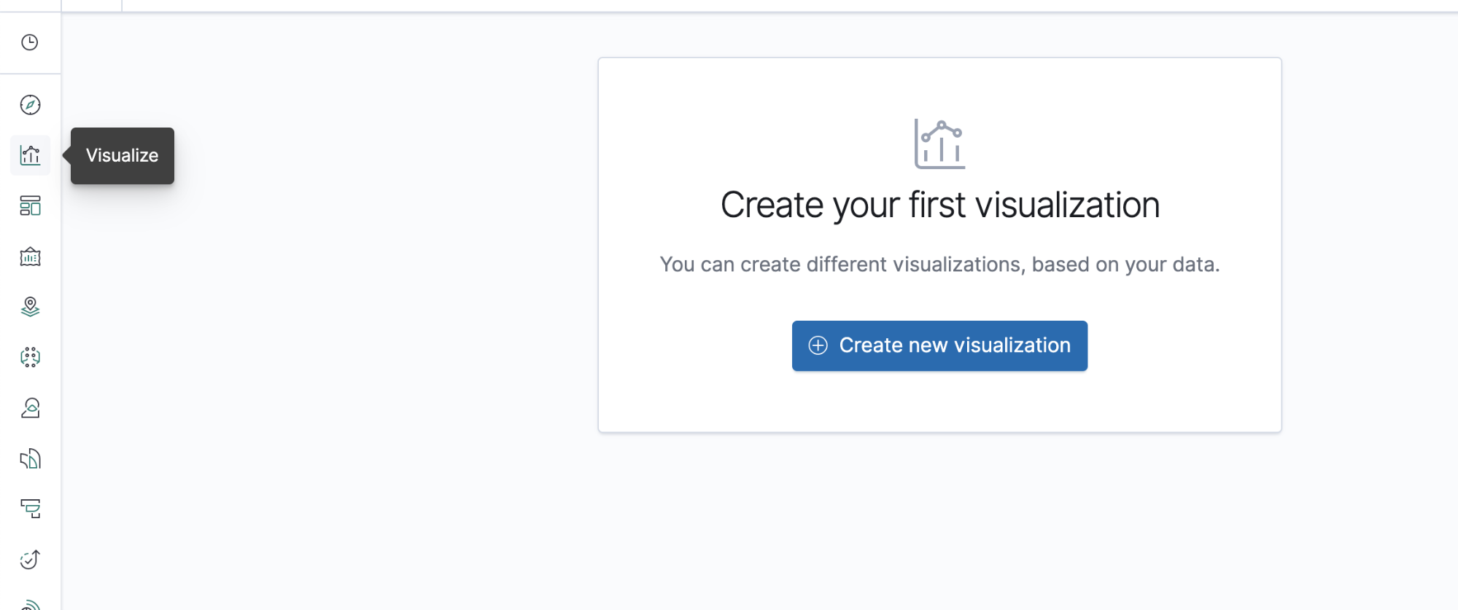Open the Machine Learning sidebar icon
Viewport: 1458px width, 610px height.
click(30, 357)
